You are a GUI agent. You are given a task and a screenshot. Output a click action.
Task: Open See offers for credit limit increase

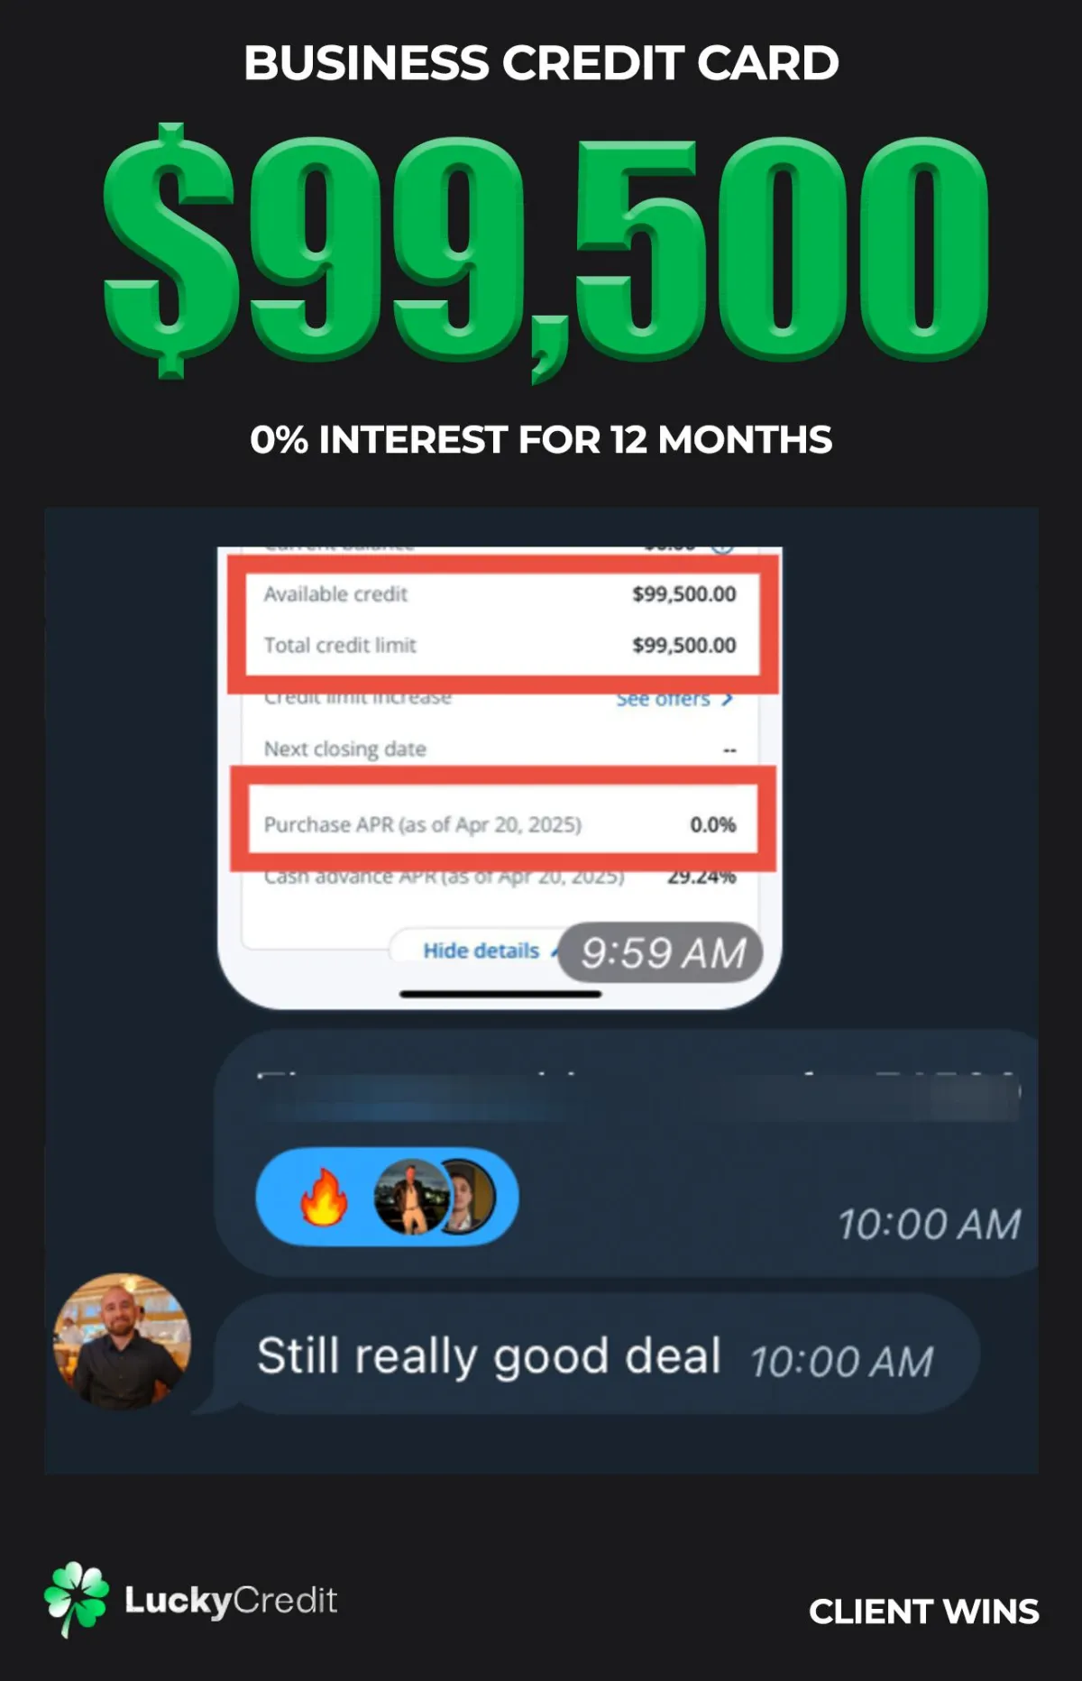tap(664, 699)
